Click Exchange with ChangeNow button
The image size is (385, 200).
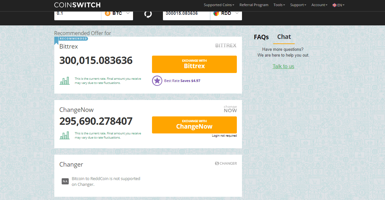pyautogui.click(x=194, y=125)
